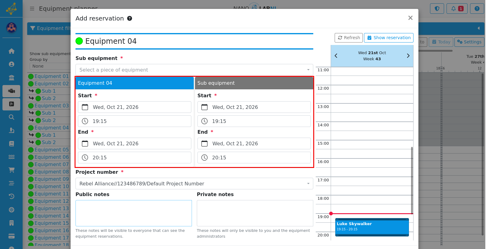Viewport: 489px width, 249px height.
Task: Click the search magnifier sidebar icon
Action: coord(11,117)
